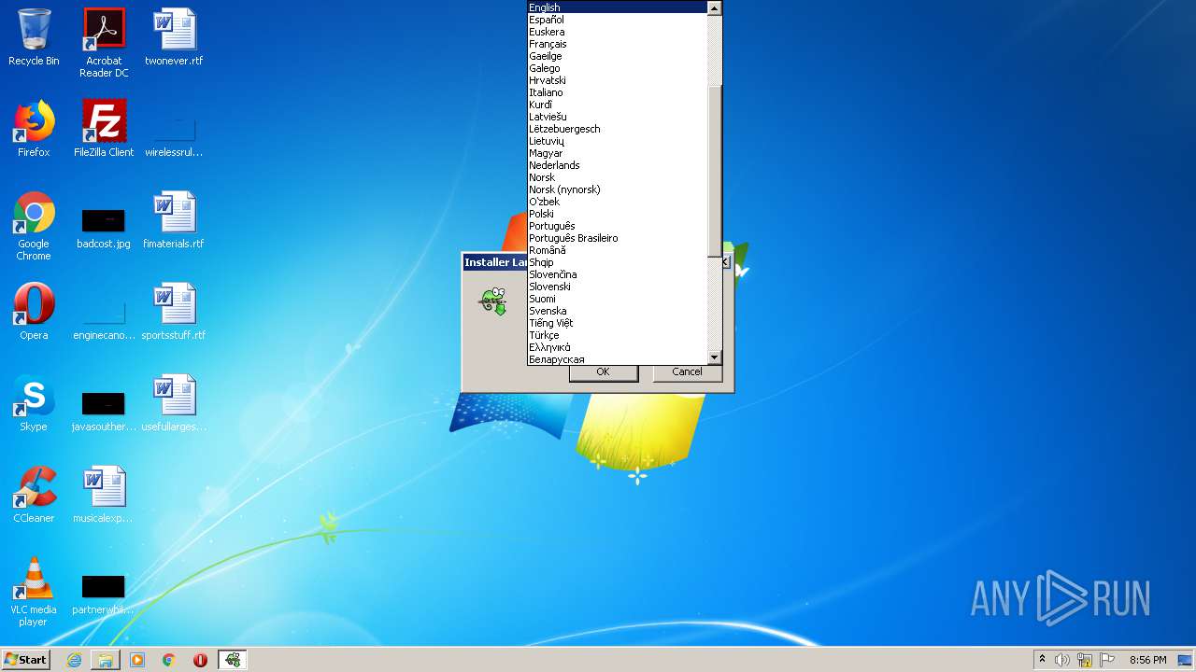Select Ελληνικά language entry

click(x=617, y=347)
